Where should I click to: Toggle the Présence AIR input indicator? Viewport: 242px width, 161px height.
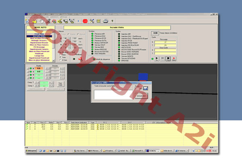[x=92, y=33]
